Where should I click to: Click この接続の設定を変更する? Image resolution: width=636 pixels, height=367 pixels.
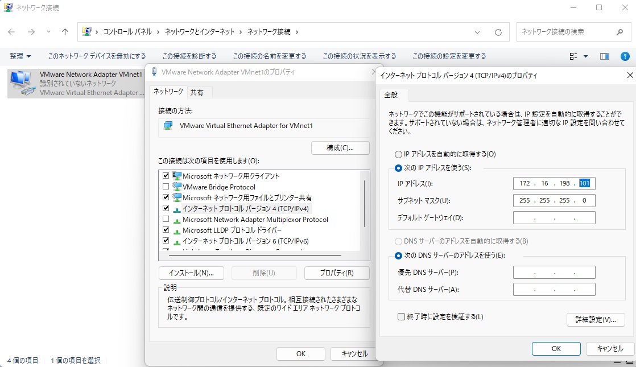pyautogui.click(x=449, y=56)
